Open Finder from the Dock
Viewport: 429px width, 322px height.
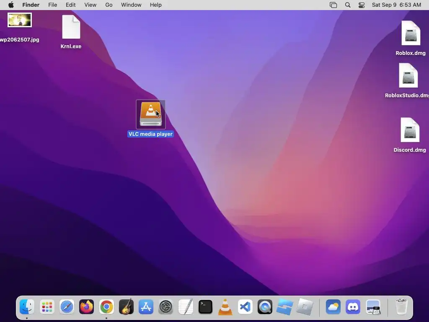click(x=27, y=306)
